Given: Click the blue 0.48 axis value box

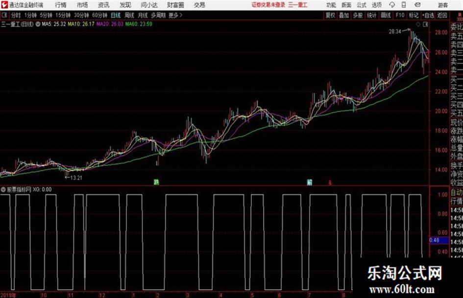Looking at the screenshot, I should [439, 240].
